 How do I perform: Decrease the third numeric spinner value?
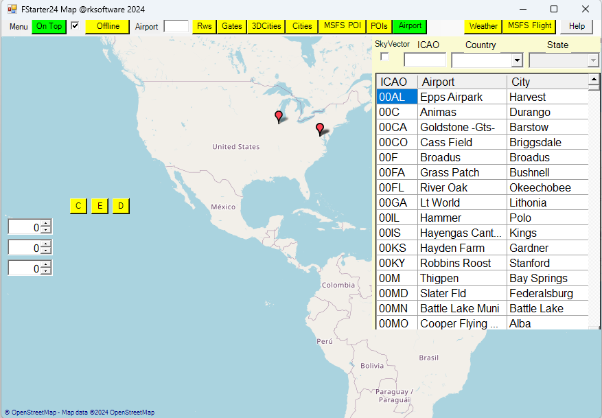pyautogui.click(x=46, y=271)
